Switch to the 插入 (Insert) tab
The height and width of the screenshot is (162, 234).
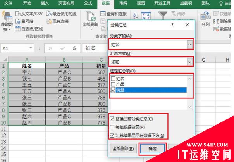click(45, 3)
